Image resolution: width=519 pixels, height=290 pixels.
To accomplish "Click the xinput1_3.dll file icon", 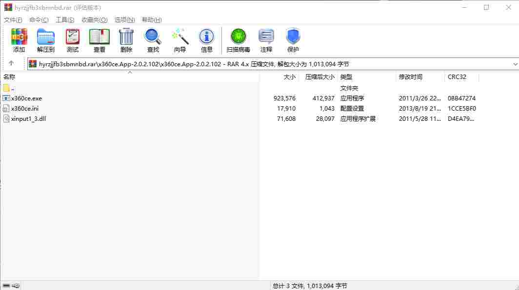I will click(6, 119).
